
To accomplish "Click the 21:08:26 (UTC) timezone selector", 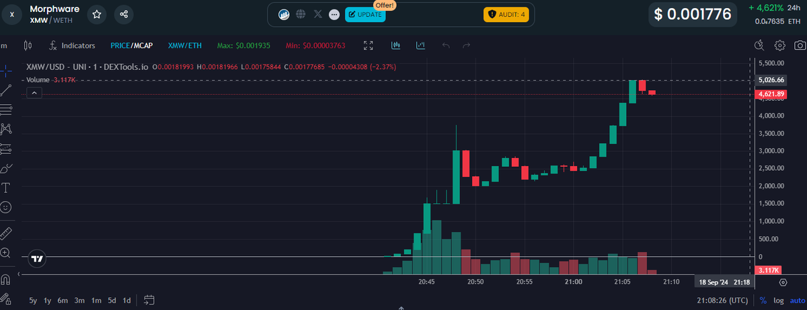I will [x=722, y=300].
